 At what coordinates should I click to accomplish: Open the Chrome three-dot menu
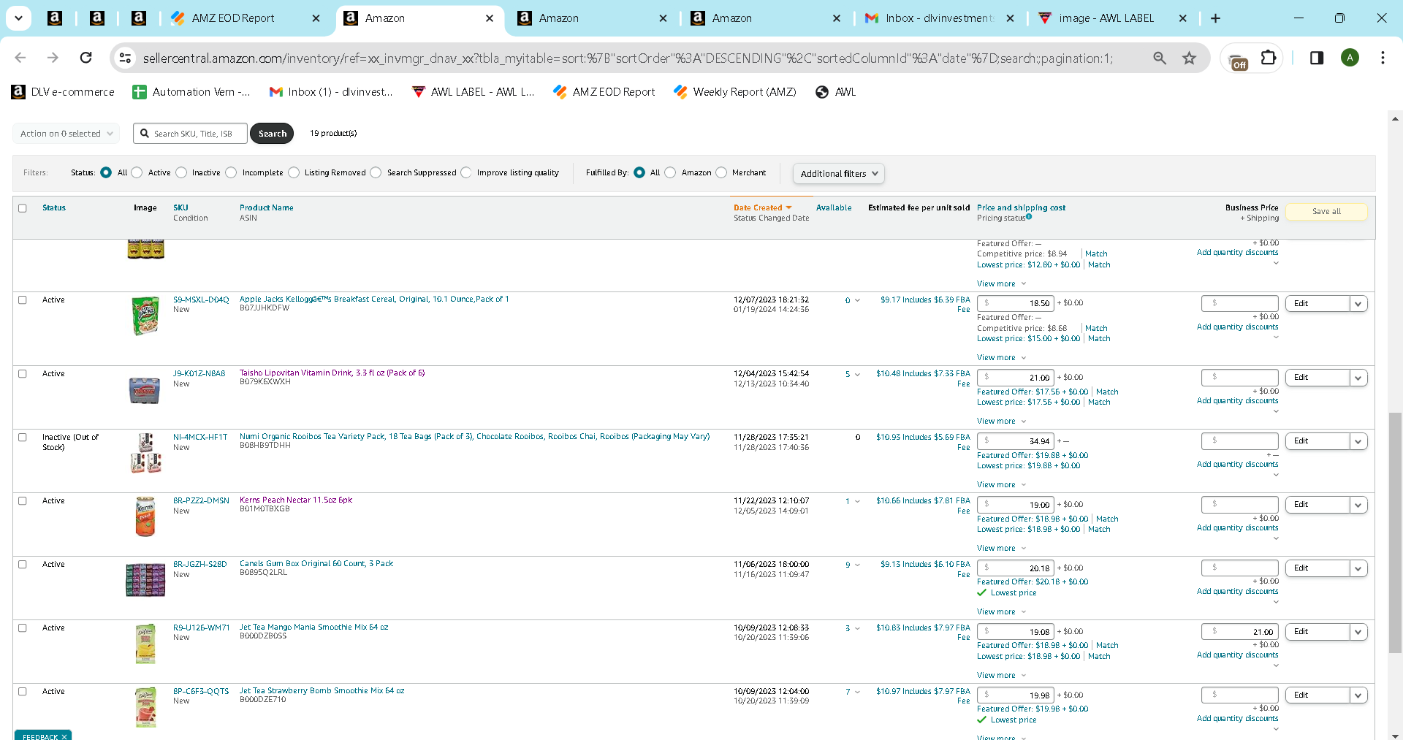click(1383, 58)
